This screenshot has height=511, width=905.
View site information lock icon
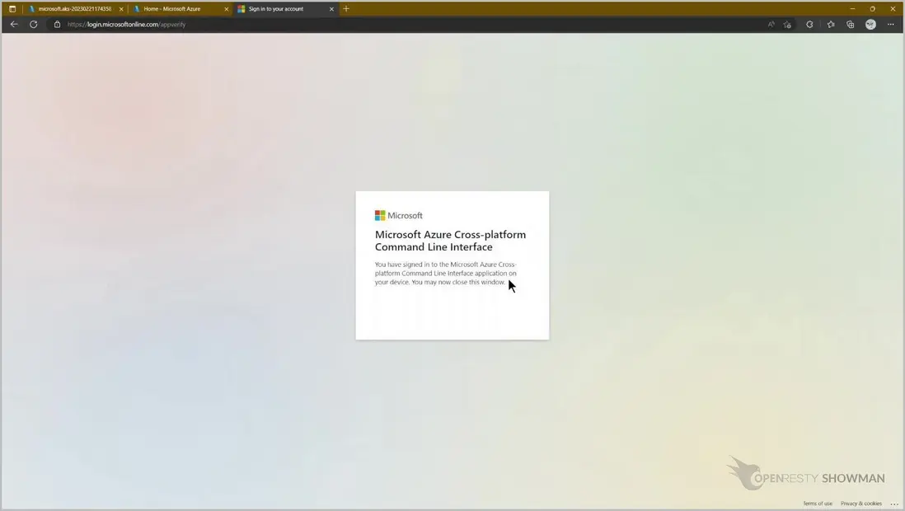pos(57,24)
